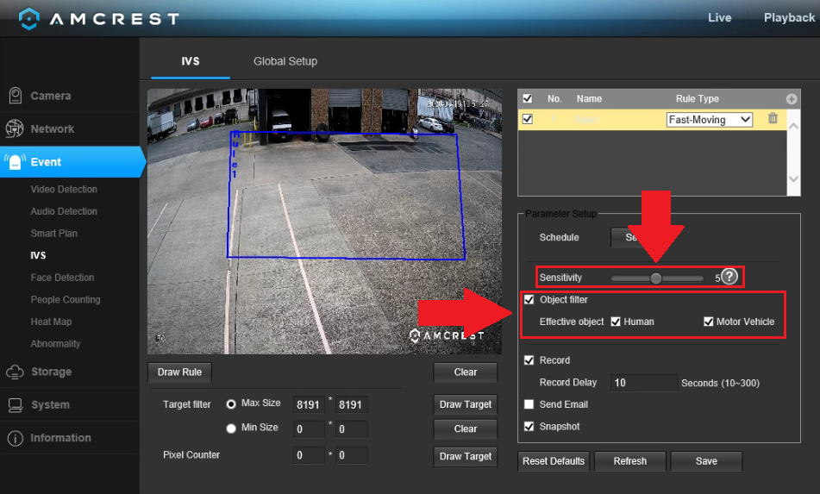
Task: Delete rule with trash can icon
Action: (773, 119)
